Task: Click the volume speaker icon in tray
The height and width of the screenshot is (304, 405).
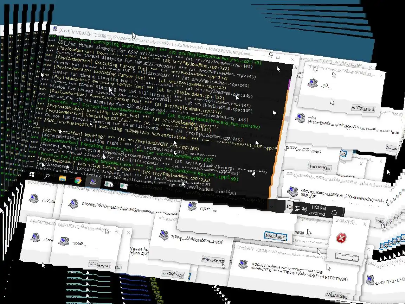Action: (304, 209)
